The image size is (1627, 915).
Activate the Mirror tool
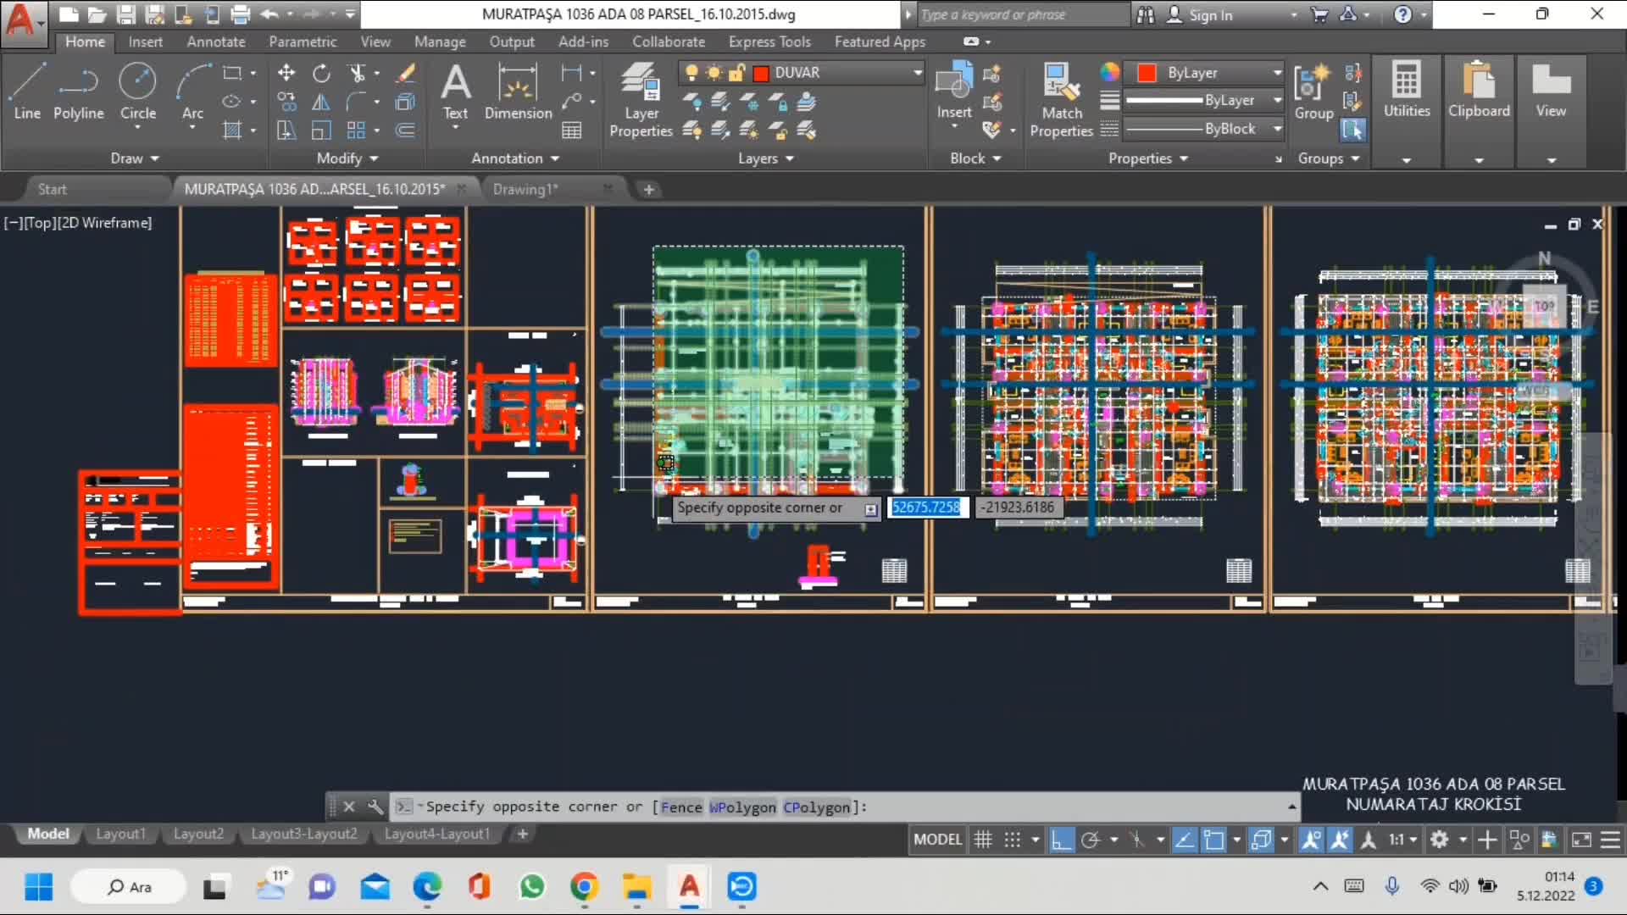coord(321,103)
